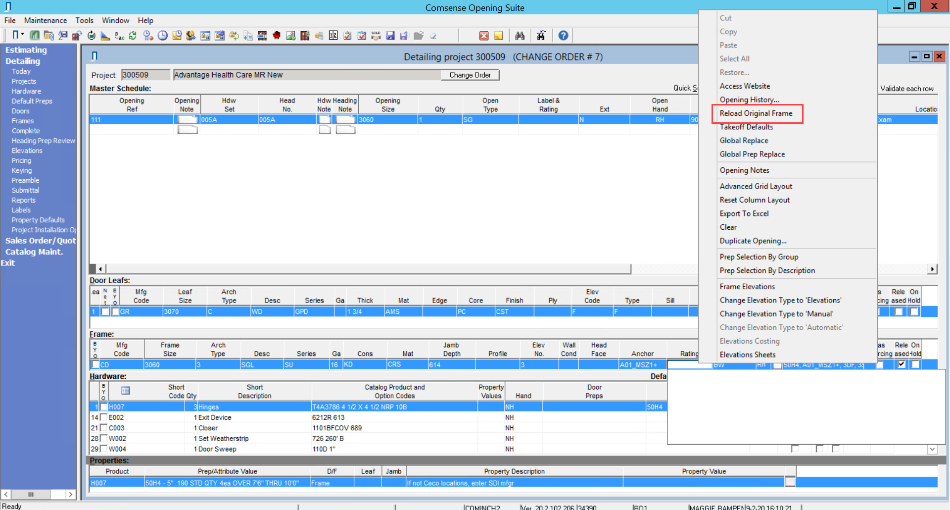Click the binoculars find toolbar icon
Viewport: 950px width, 510px height.
520,35
